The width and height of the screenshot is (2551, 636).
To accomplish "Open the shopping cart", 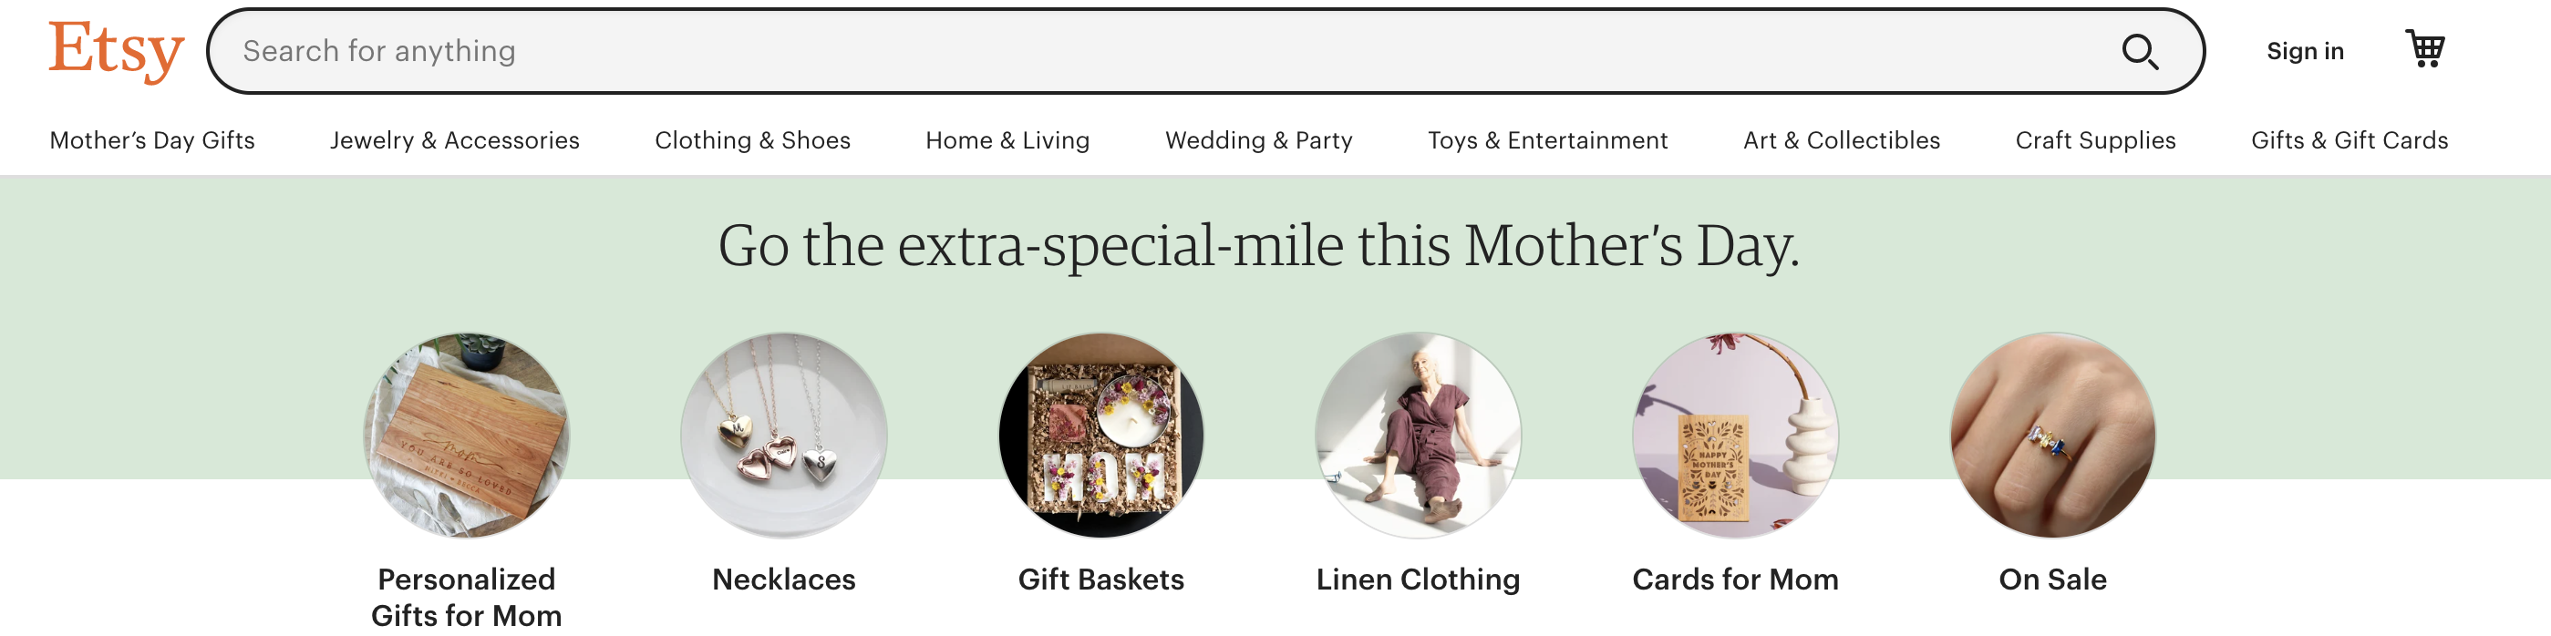I will (2425, 48).
